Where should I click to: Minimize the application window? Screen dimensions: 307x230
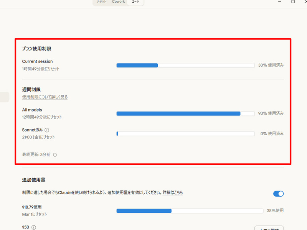point(280,2)
